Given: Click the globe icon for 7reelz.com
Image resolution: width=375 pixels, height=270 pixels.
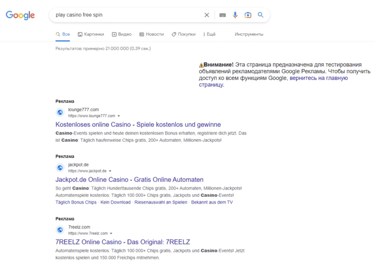Looking at the screenshot, I should click(x=60, y=230).
